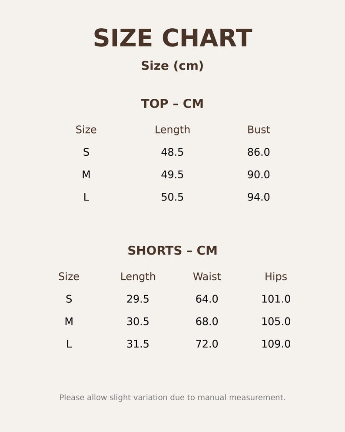Image resolution: width=345 pixels, height=432 pixels.
Task: Select shorts length value 31.5
Action: click(x=138, y=344)
